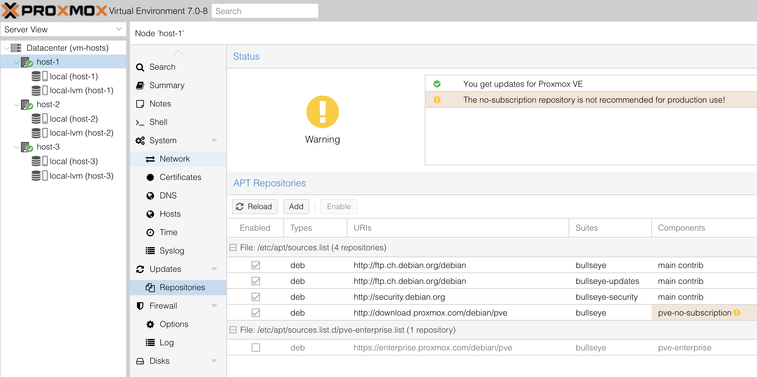Click the Search magnifier icon in node menu
Image resolution: width=757 pixels, height=377 pixels.
pyautogui.click(x=140, y=67)
